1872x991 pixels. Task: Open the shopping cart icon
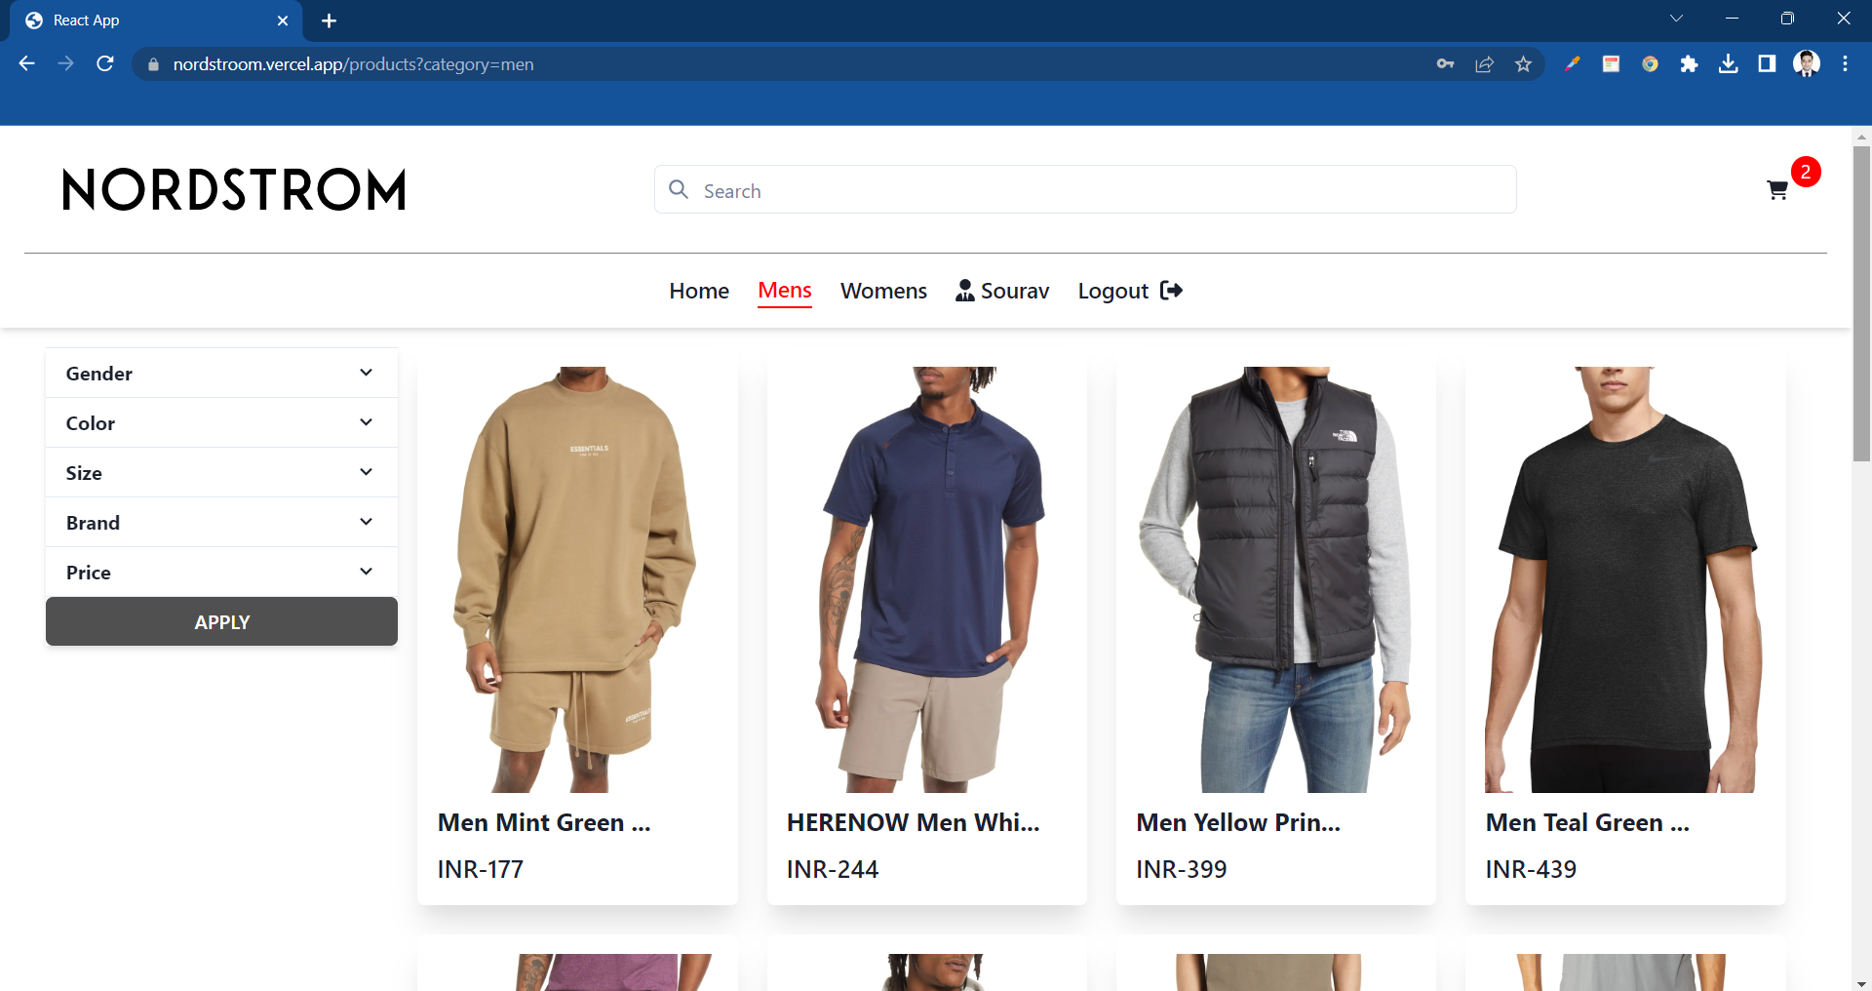click(1776, 190)
